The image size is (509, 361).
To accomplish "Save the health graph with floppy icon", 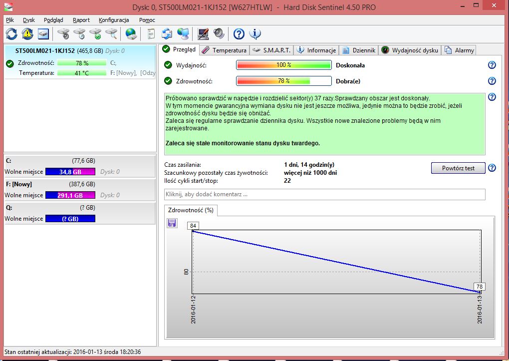I will coord(172,223).
